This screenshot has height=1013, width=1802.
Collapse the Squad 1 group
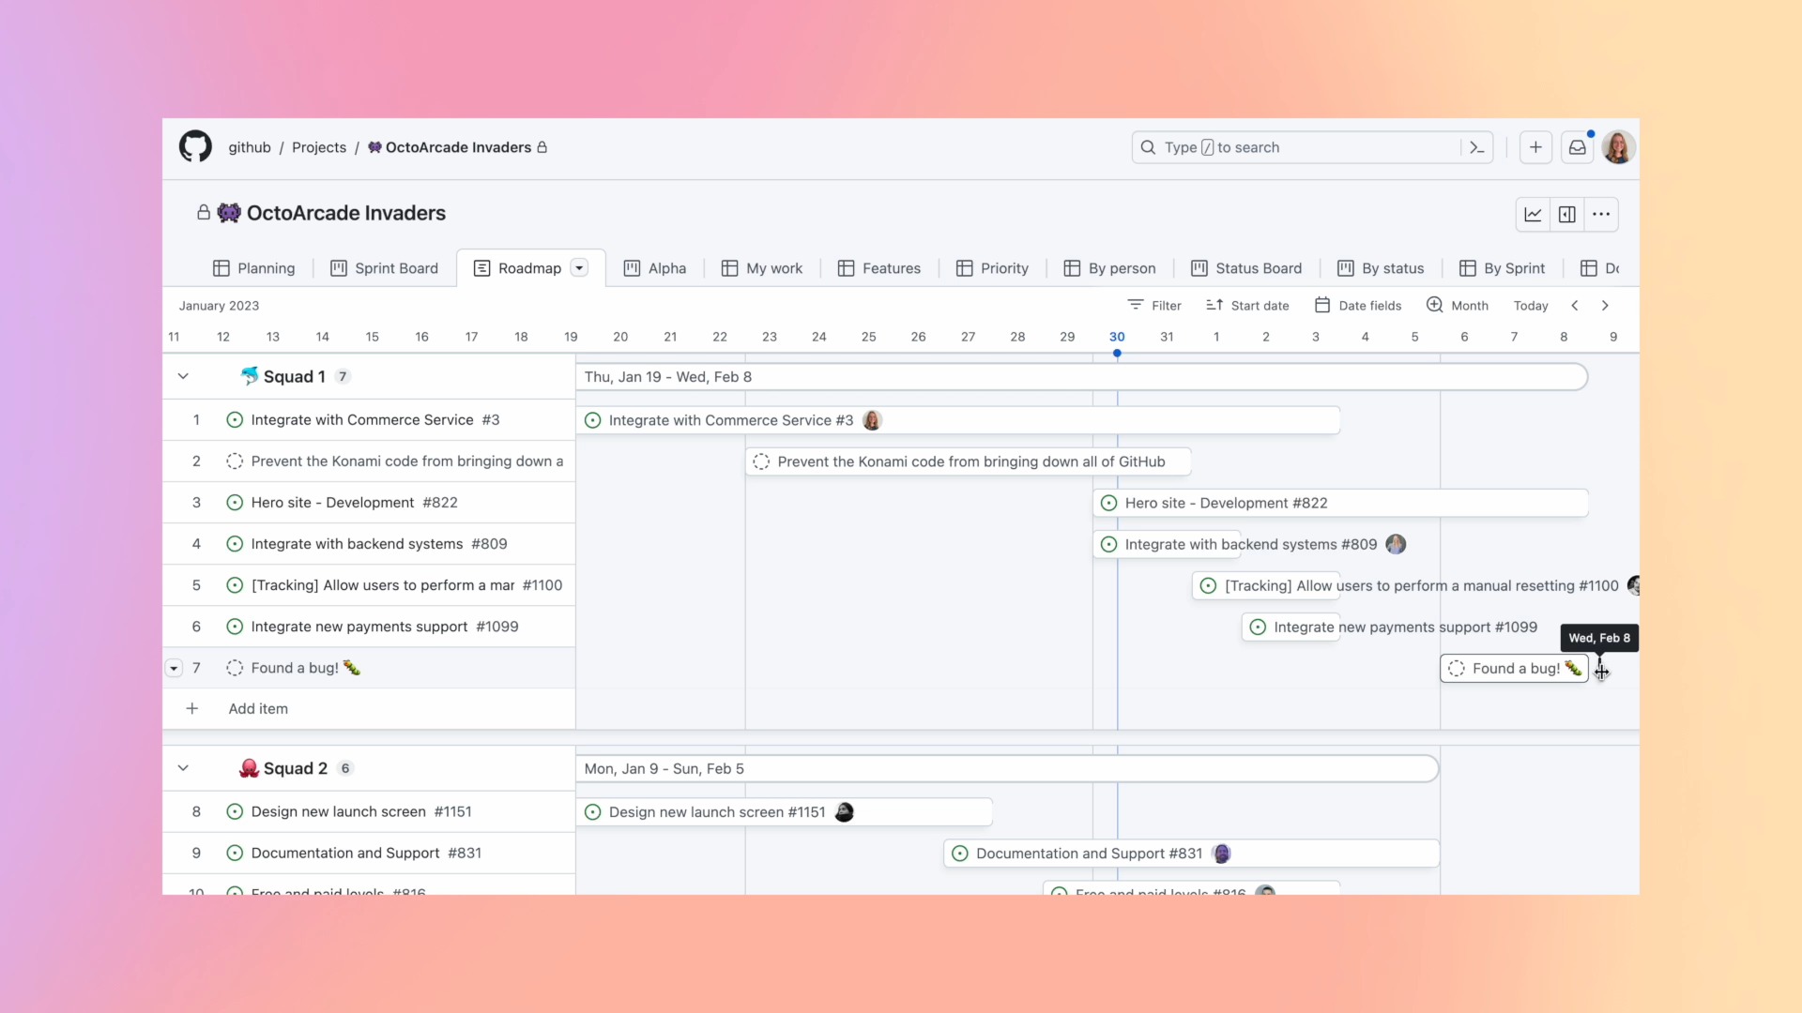click(x=183, y=376)
